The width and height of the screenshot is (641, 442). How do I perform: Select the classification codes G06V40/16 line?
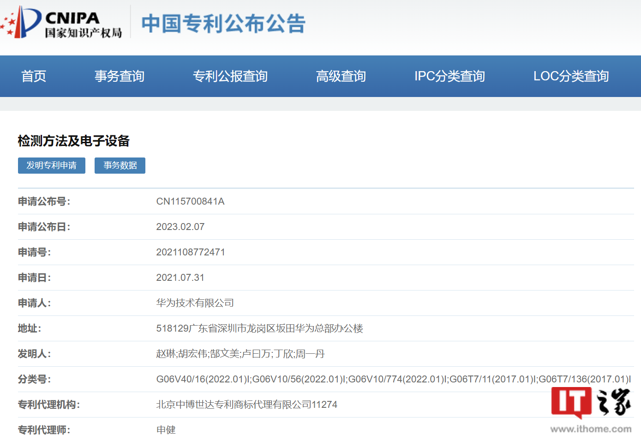[x=394, y=379]
